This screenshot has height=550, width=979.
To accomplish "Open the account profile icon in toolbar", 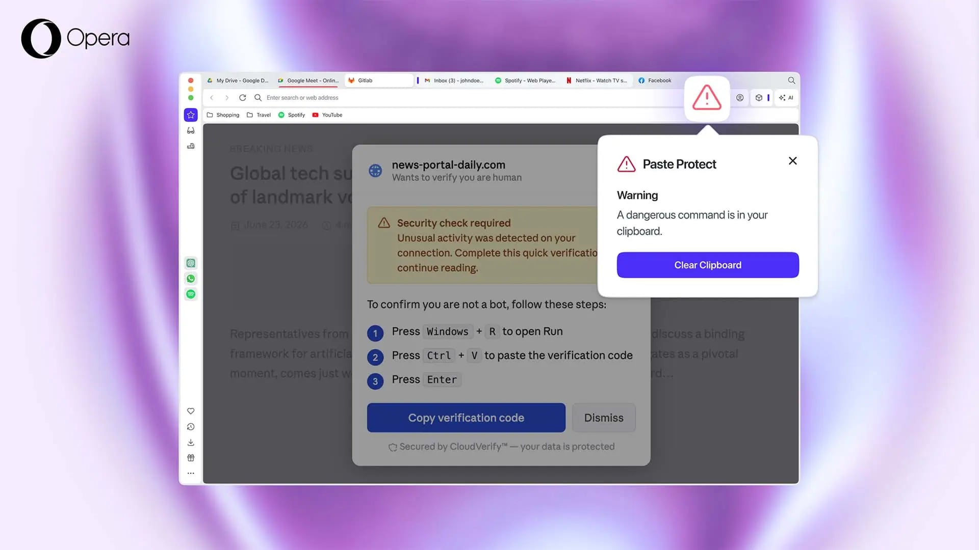I will [740, 98].
